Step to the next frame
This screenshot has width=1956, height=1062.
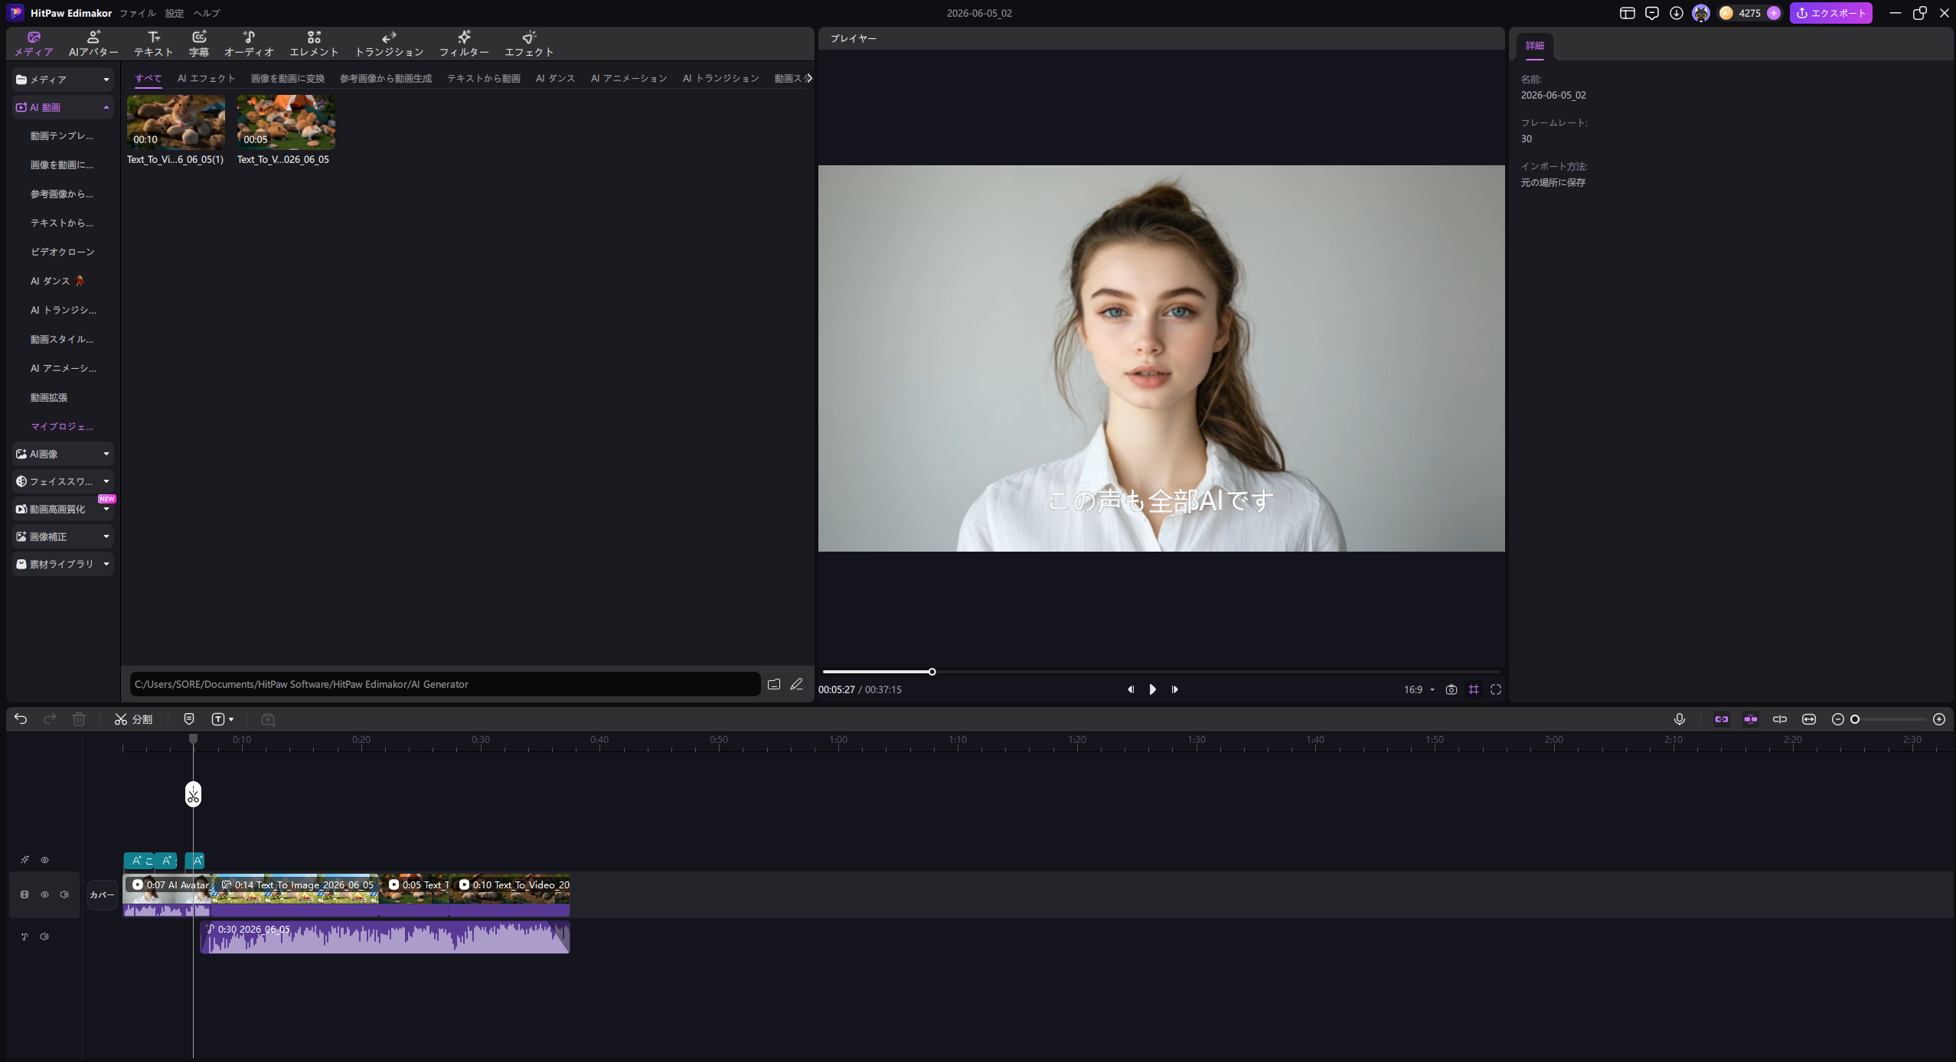click(x=1175, y=689)
